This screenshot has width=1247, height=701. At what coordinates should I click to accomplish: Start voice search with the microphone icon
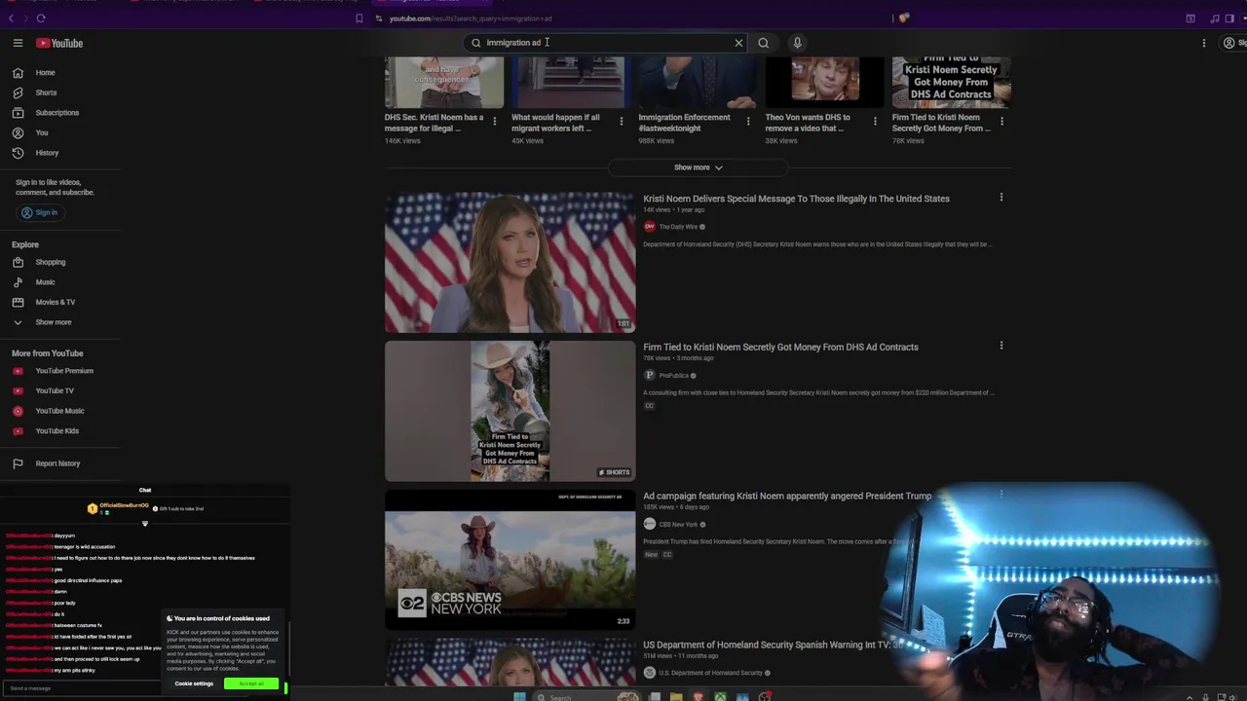(x=797, y=43)
